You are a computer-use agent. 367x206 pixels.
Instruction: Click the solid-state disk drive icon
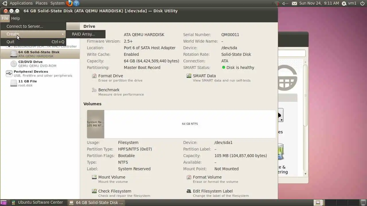[x=14, y=54]
